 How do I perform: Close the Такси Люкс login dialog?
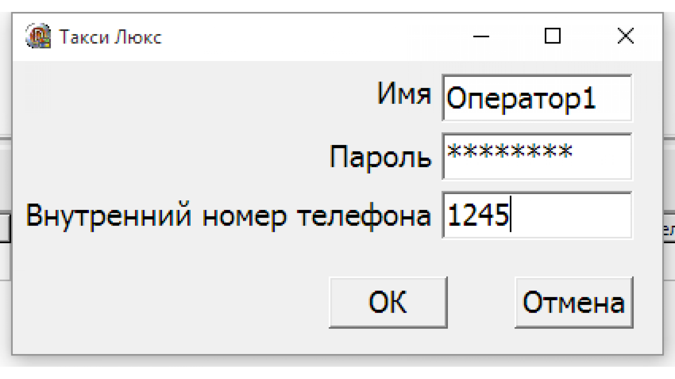pos(625,36)
